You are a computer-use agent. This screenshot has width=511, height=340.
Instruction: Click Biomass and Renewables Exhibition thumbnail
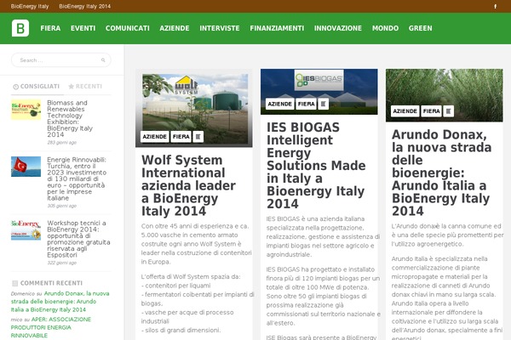26,110
